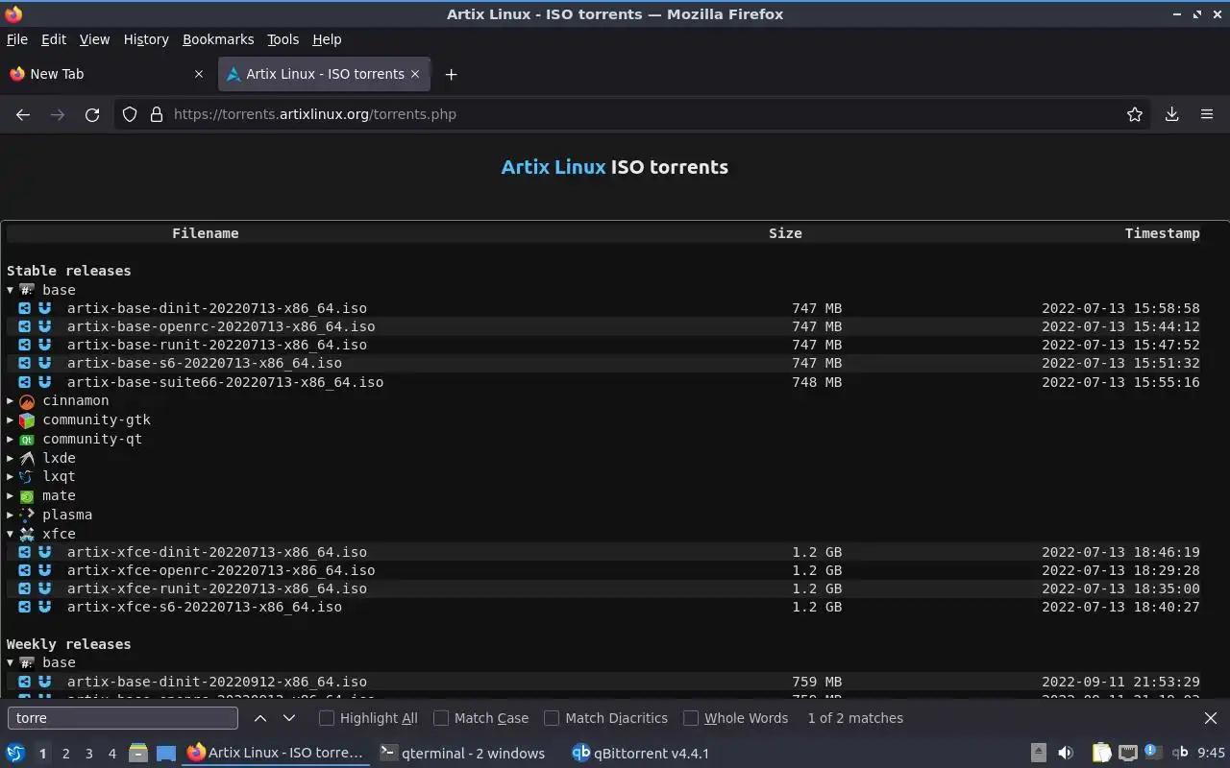1230x768 pixels.
Task: Download torrent file for artix-base-openrc-20220713
Action: [25, 326]
